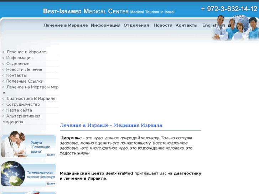The height and width of the screenshot is (194, 259).
Task: Open 'Карта сайта' sidebar link
Action: pos(19,110)
